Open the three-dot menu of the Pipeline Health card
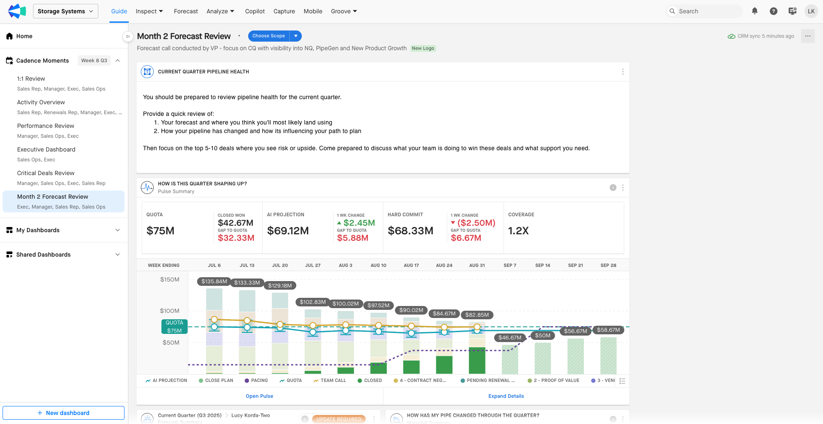 point(623,72)
